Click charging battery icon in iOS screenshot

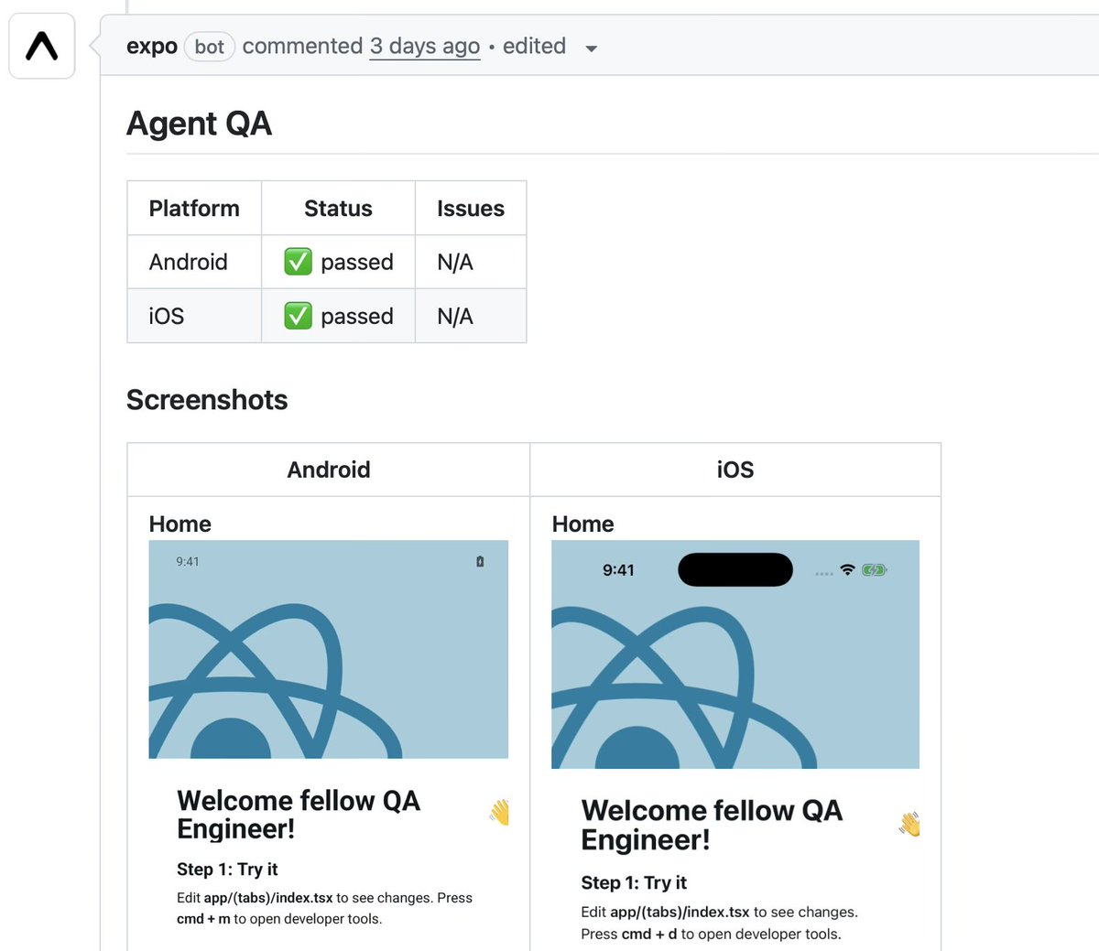coord(875,570)
